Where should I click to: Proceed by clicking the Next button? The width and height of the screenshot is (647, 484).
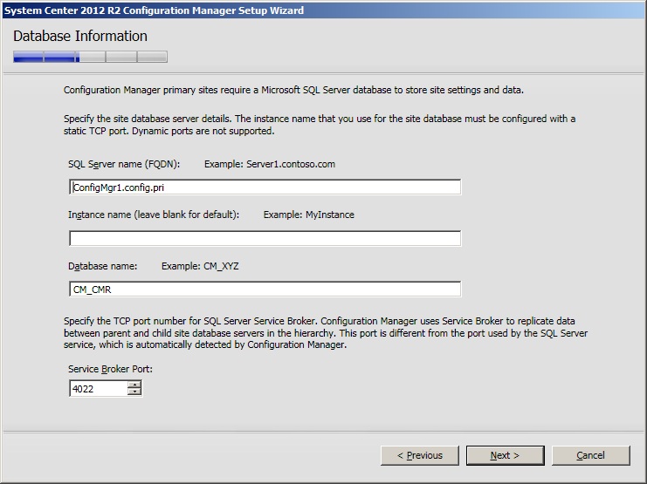[x=505, y=455]
